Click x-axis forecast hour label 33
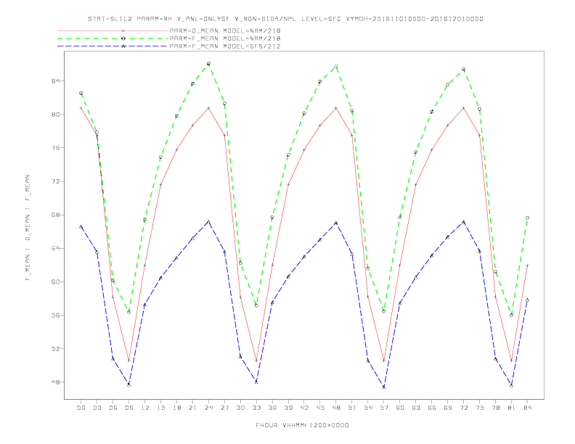 (256, 408)
